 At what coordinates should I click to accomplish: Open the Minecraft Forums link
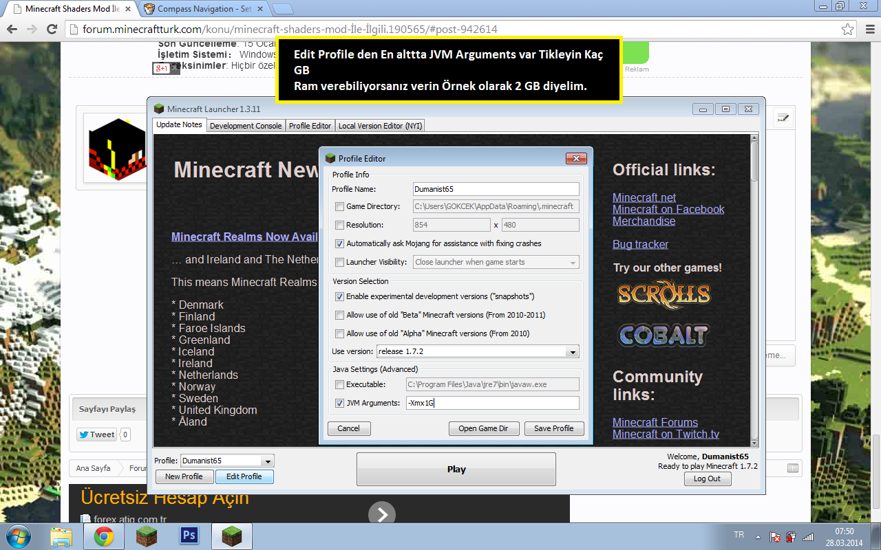pos(655,422)
